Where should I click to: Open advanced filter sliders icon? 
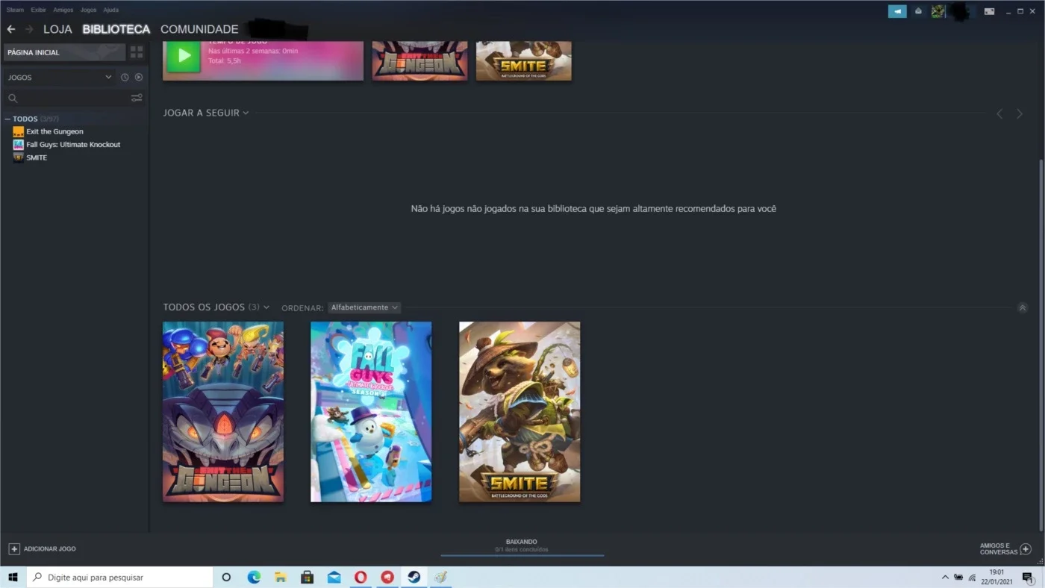coord(137,98)
